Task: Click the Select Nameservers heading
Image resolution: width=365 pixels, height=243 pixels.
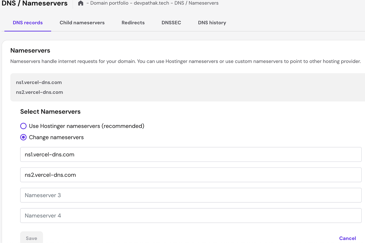Action: 50,111
